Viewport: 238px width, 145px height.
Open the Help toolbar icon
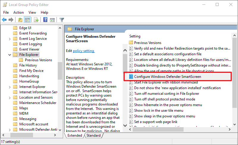pyautogui.click(x=45, y=20)
